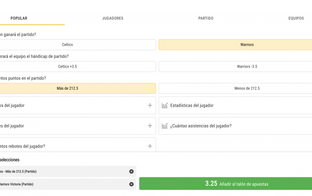Open the JUGADORES tab

(x=113, y=18)
